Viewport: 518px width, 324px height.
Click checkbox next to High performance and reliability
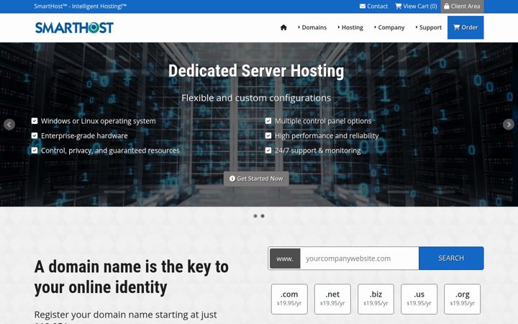coord(268,135)
